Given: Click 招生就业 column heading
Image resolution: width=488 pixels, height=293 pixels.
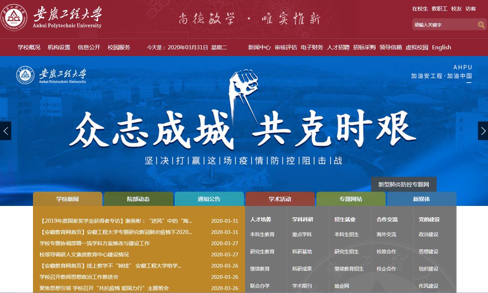Looking at the screenshot, I should tap(345, 219).
